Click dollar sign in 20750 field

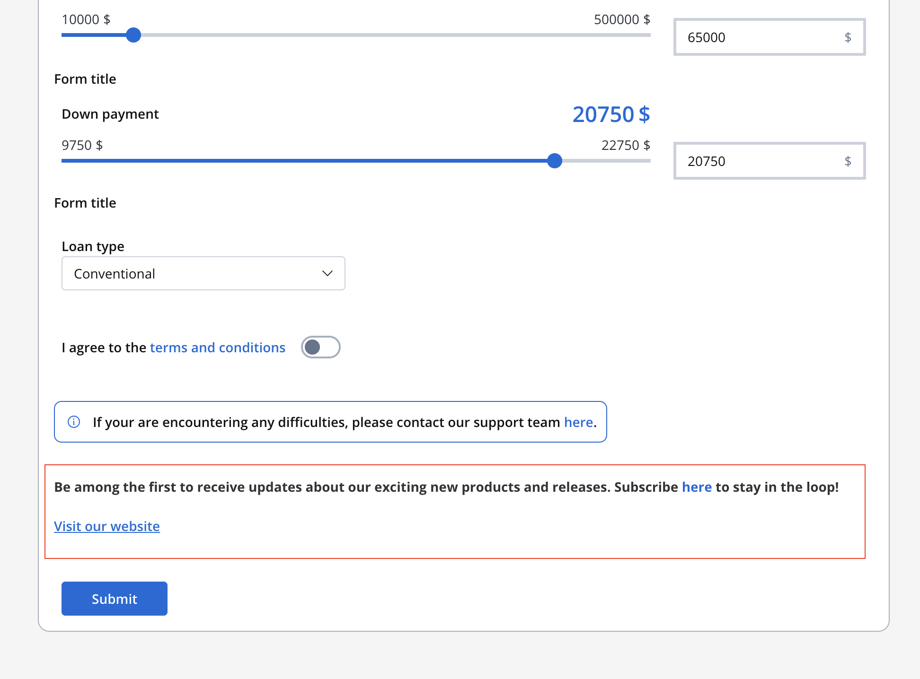coord(848,161)
